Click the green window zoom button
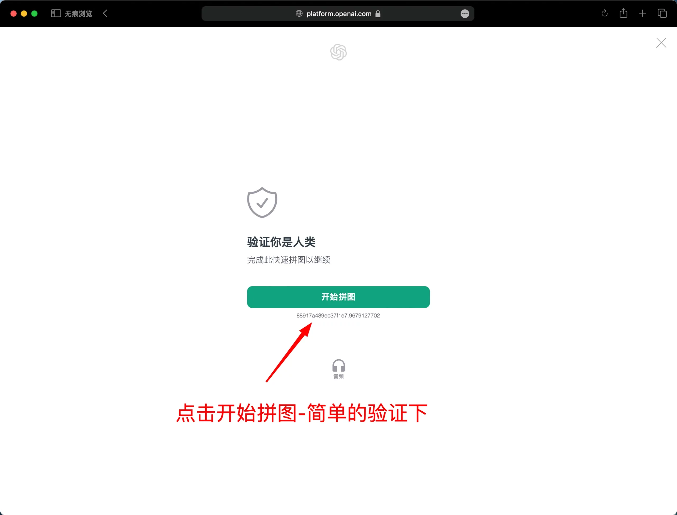 click(34, 13)
